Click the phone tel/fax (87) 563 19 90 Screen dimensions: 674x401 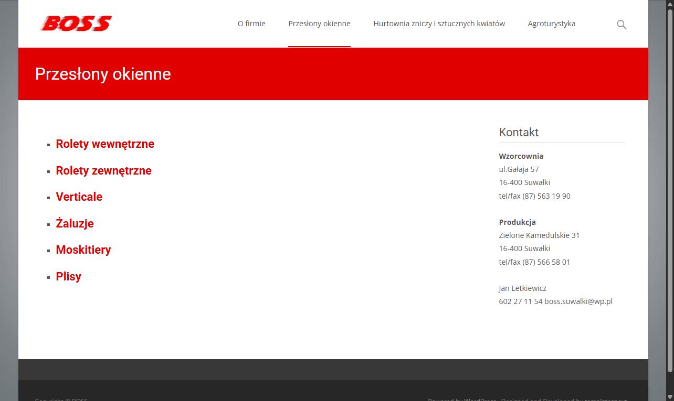coord(534,196)
